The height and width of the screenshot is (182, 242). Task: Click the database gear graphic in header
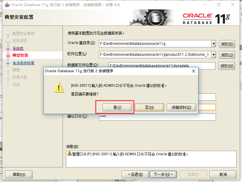(x=155, y=18)
